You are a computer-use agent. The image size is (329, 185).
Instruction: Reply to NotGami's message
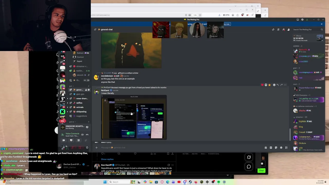click(278, 85)
